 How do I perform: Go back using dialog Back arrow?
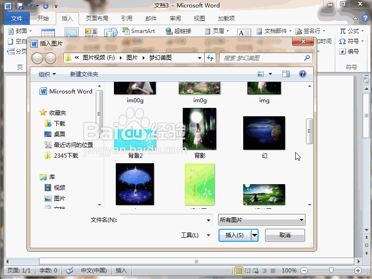37,58
